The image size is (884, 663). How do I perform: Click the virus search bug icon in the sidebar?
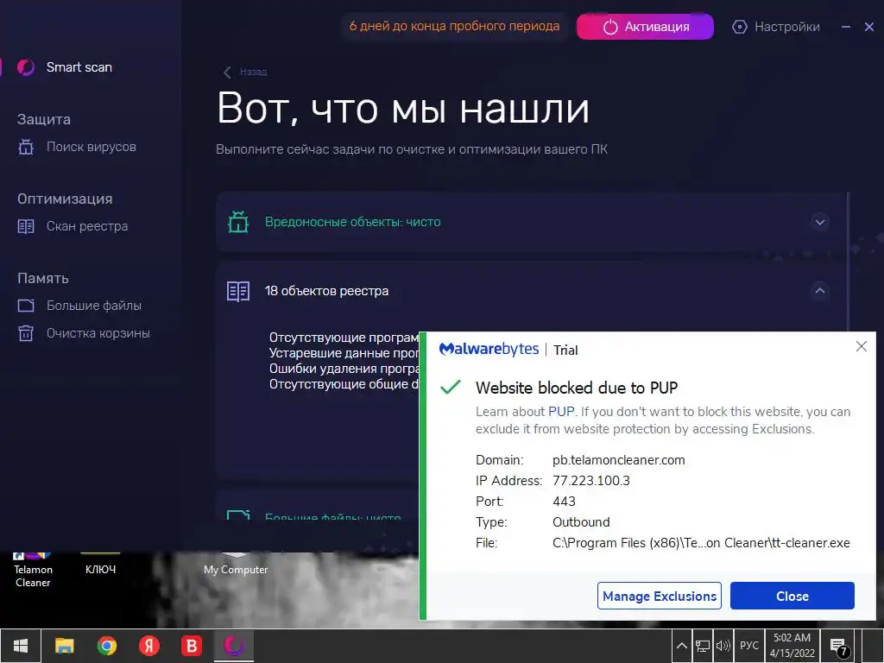[26, 147]
